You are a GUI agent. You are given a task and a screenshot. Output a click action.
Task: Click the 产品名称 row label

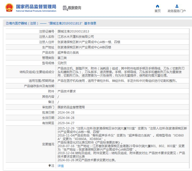coord(48,53)
